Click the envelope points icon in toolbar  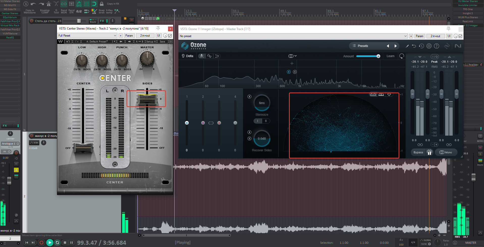click(117, 11)
